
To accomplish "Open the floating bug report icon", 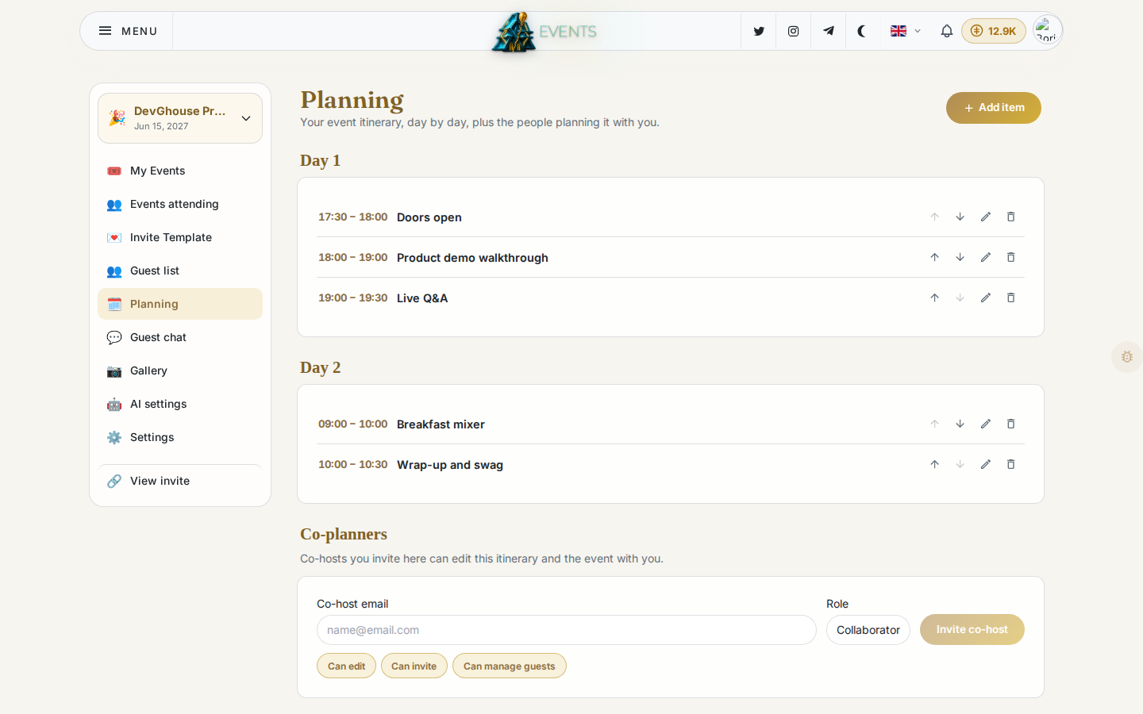I will 1127,357.
